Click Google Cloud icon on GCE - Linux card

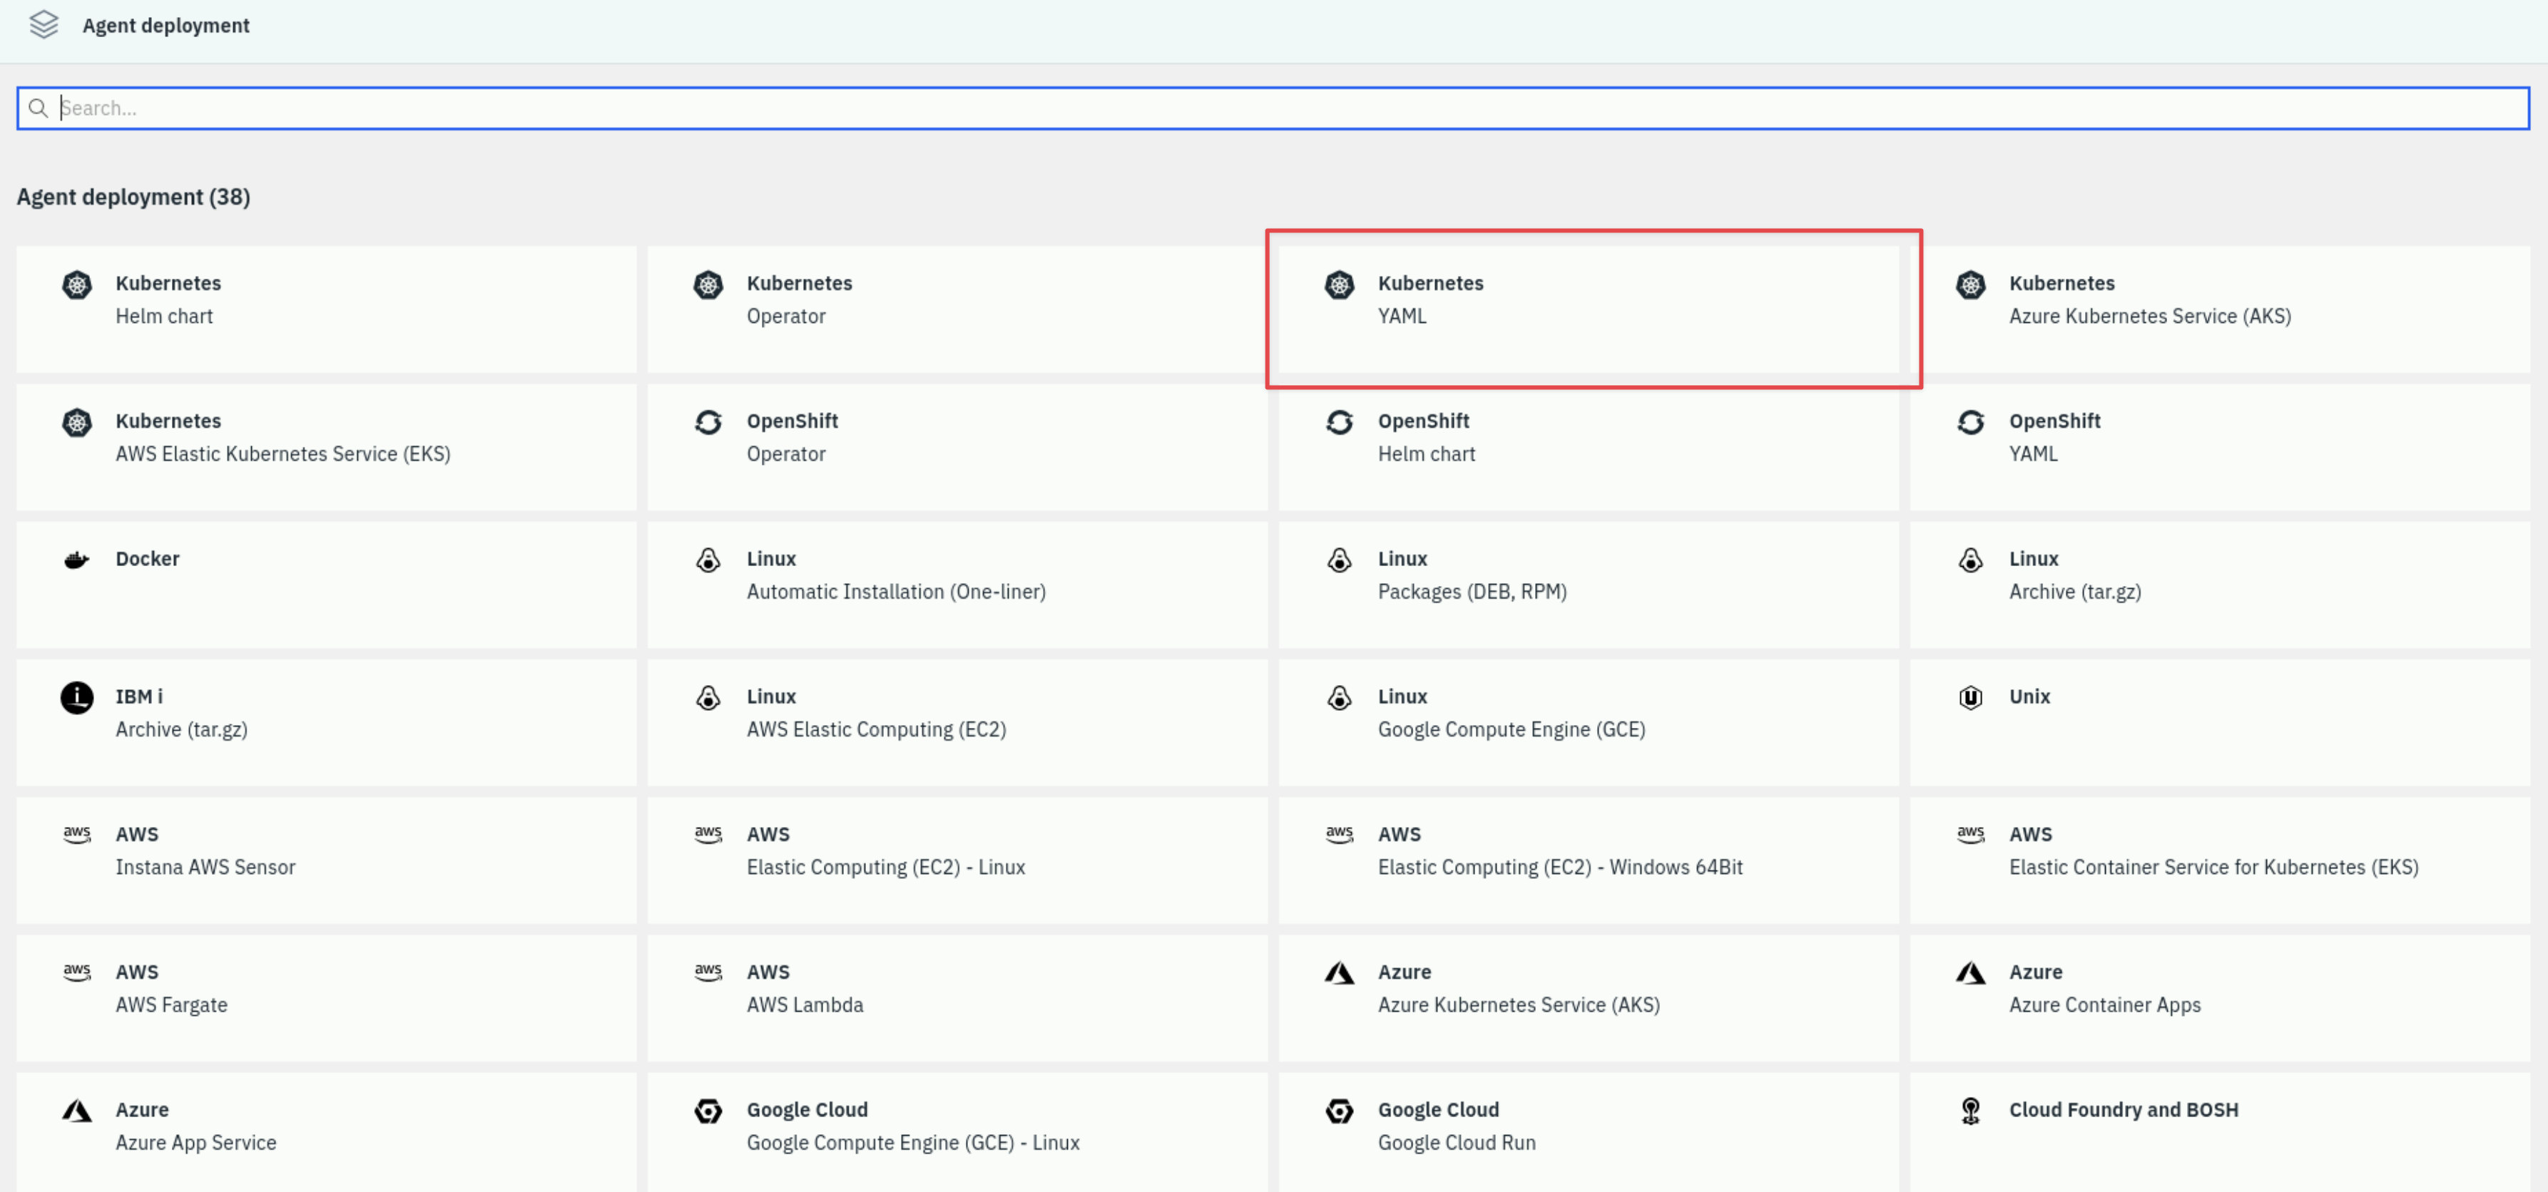click(x=708, y=1111)
